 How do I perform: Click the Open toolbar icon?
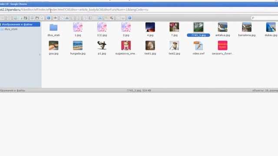tap(32, 18)
